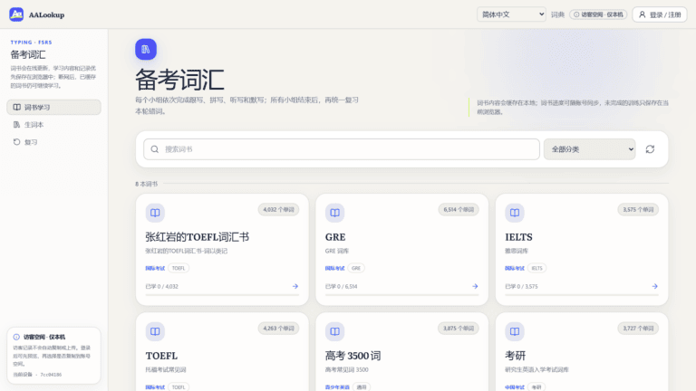Click the 3,575 个单词 badge
Screen dimensions: 696x391
(638, 210)
